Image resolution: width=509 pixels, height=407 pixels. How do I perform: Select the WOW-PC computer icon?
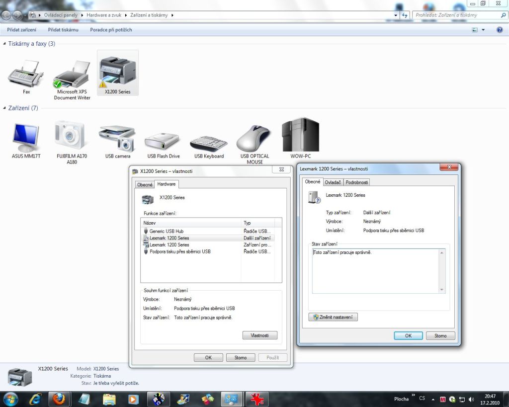pos(300,135)
